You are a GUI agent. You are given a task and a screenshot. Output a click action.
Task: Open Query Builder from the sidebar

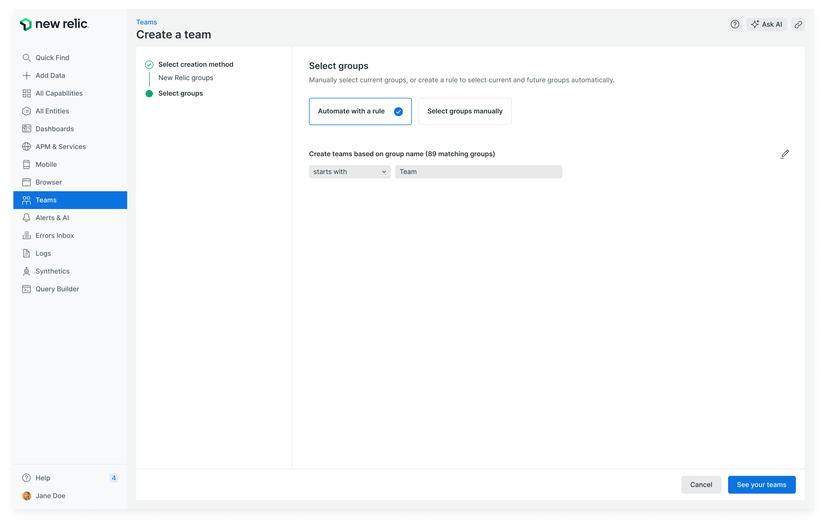pyautogui.click(x=57, y=289)
